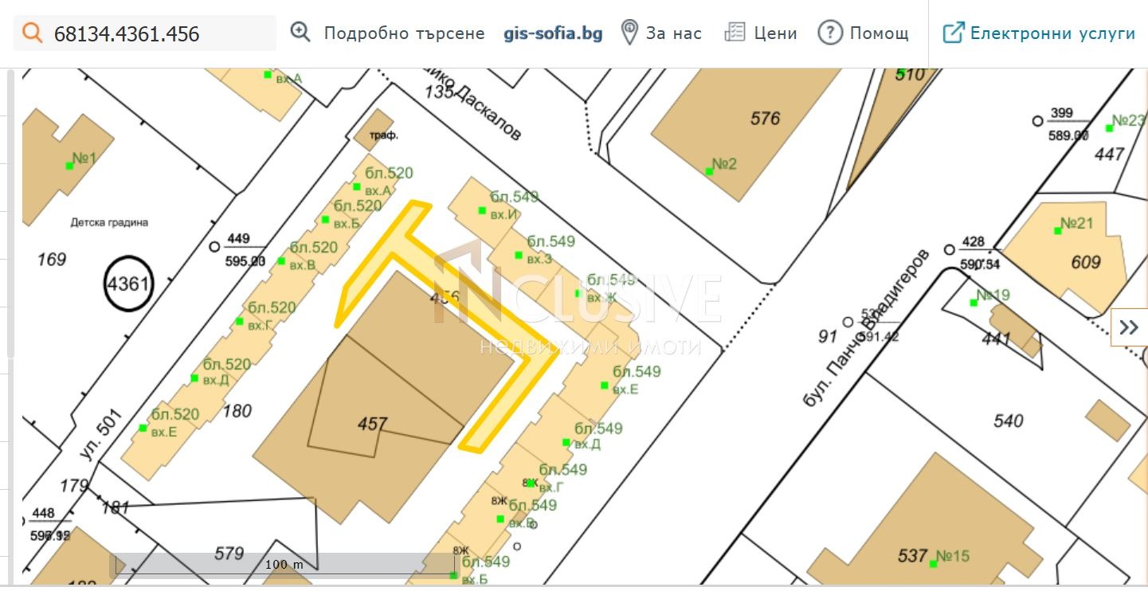Click green marker №21 on building 609
This screenshot has width=1148, height=591.
[1057, 230]
